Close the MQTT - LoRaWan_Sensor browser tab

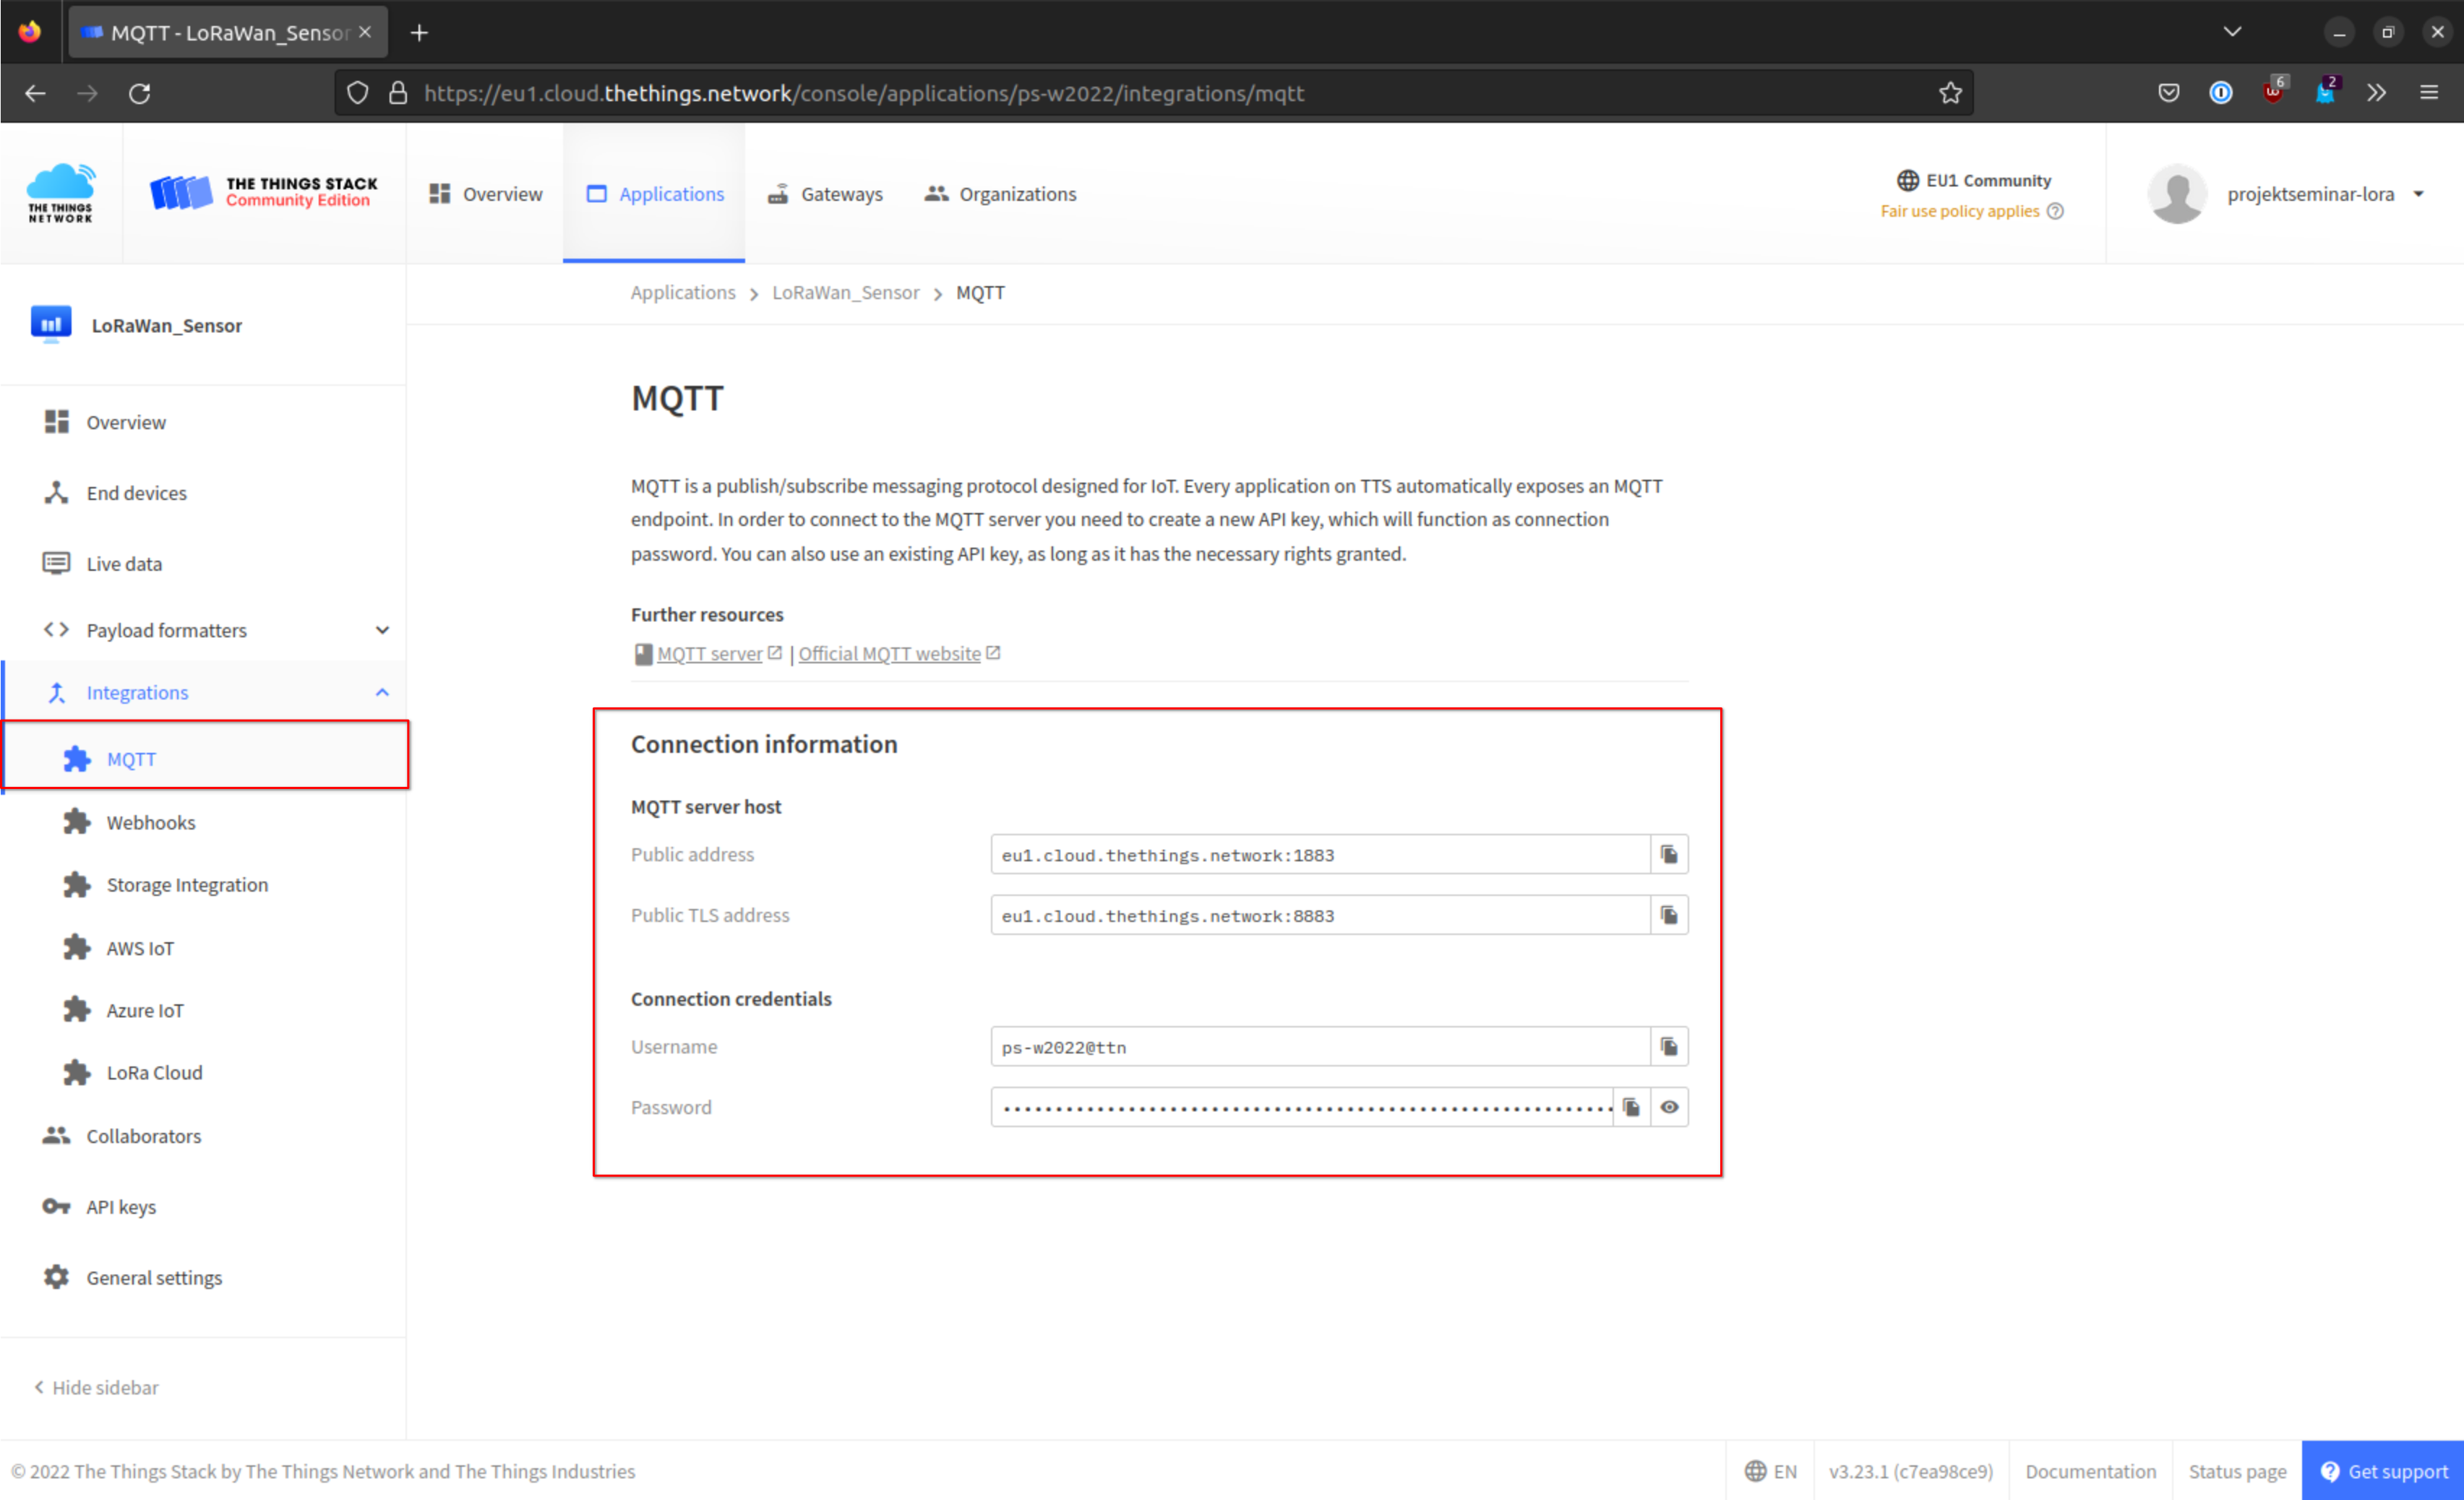click(x=365, y=32)
